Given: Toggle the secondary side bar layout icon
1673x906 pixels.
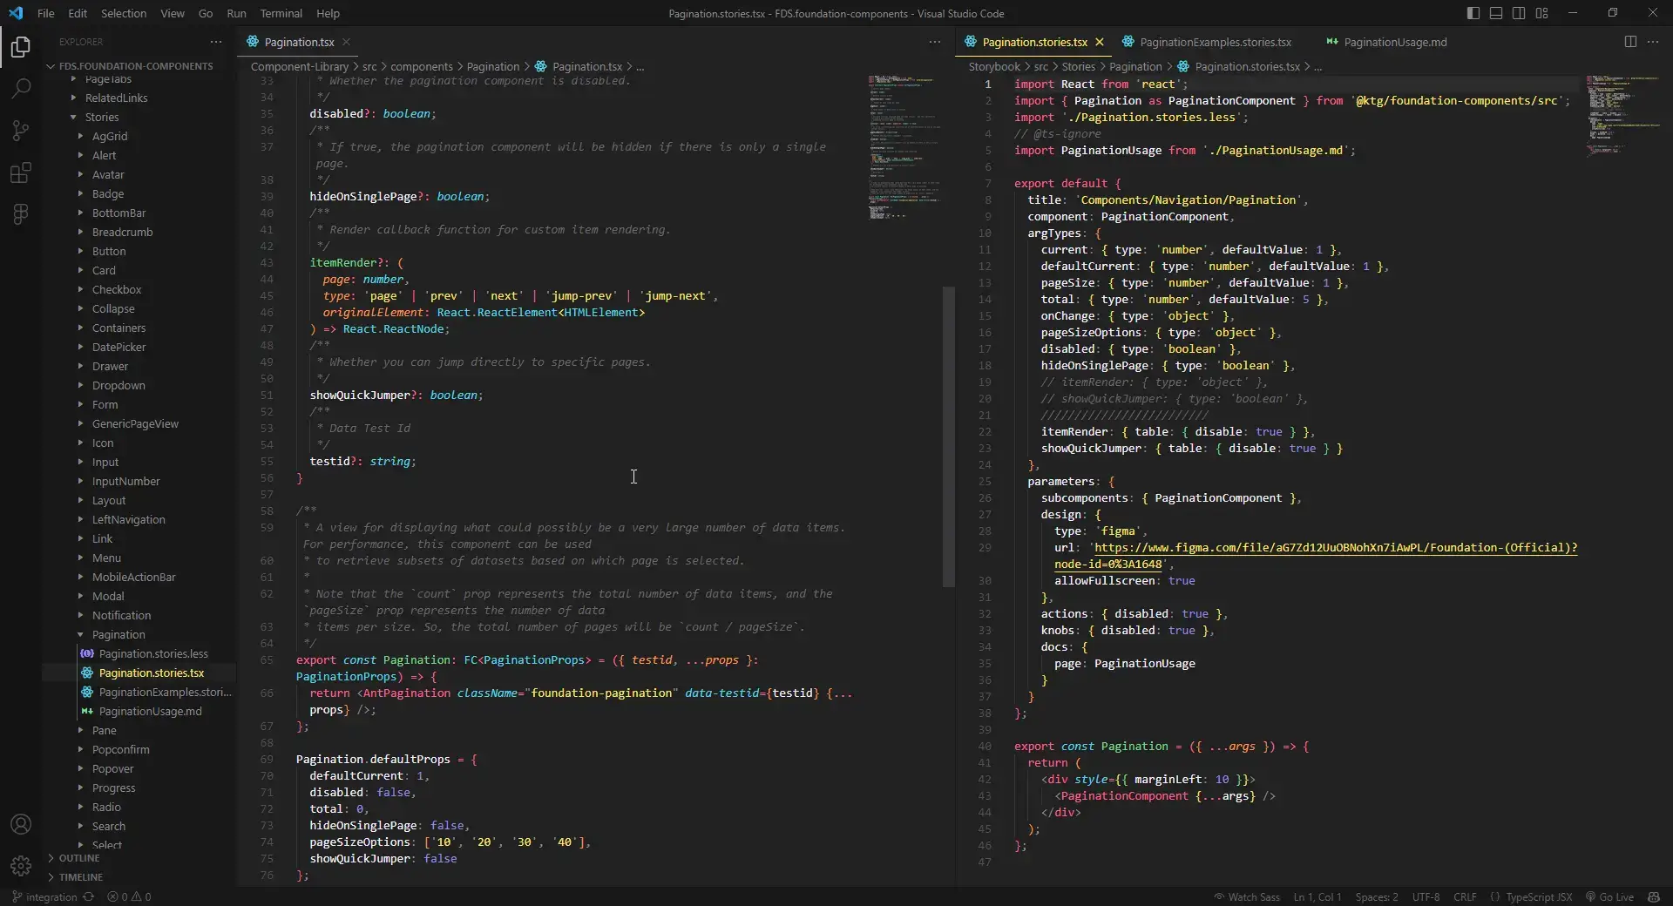Looking at the screenshot, I should click(1519, 13).
